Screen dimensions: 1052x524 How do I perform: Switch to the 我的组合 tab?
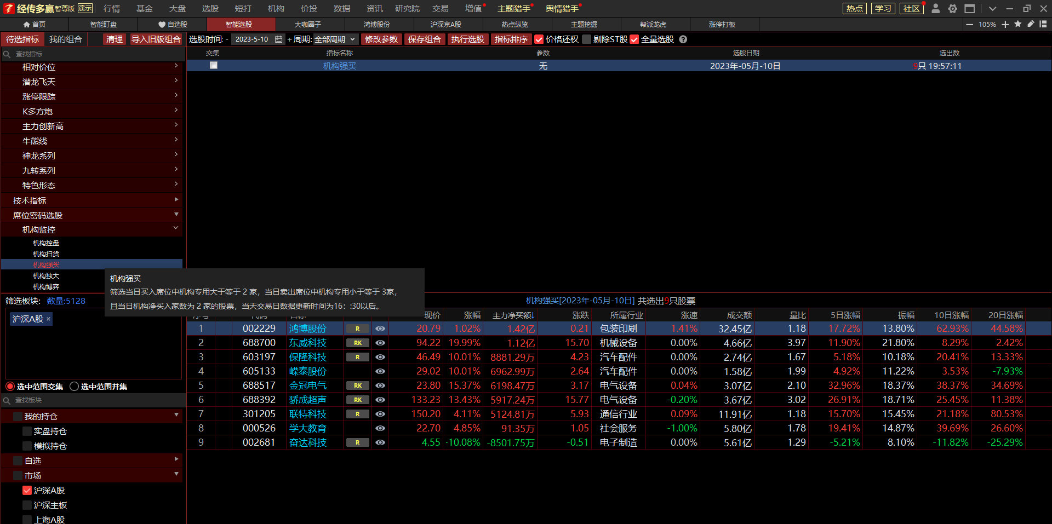66,39
